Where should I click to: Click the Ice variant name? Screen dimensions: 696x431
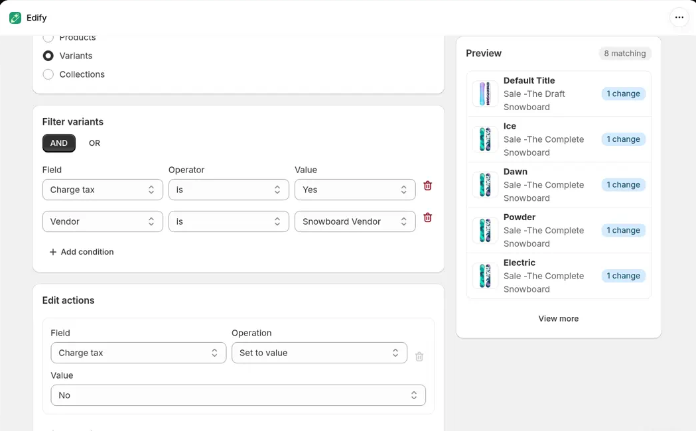point(510,127)
